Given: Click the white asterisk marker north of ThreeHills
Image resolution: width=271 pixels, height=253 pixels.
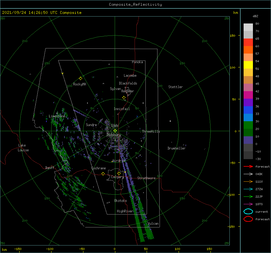Looking at the screenshot, I should click(x=143, y=103).
